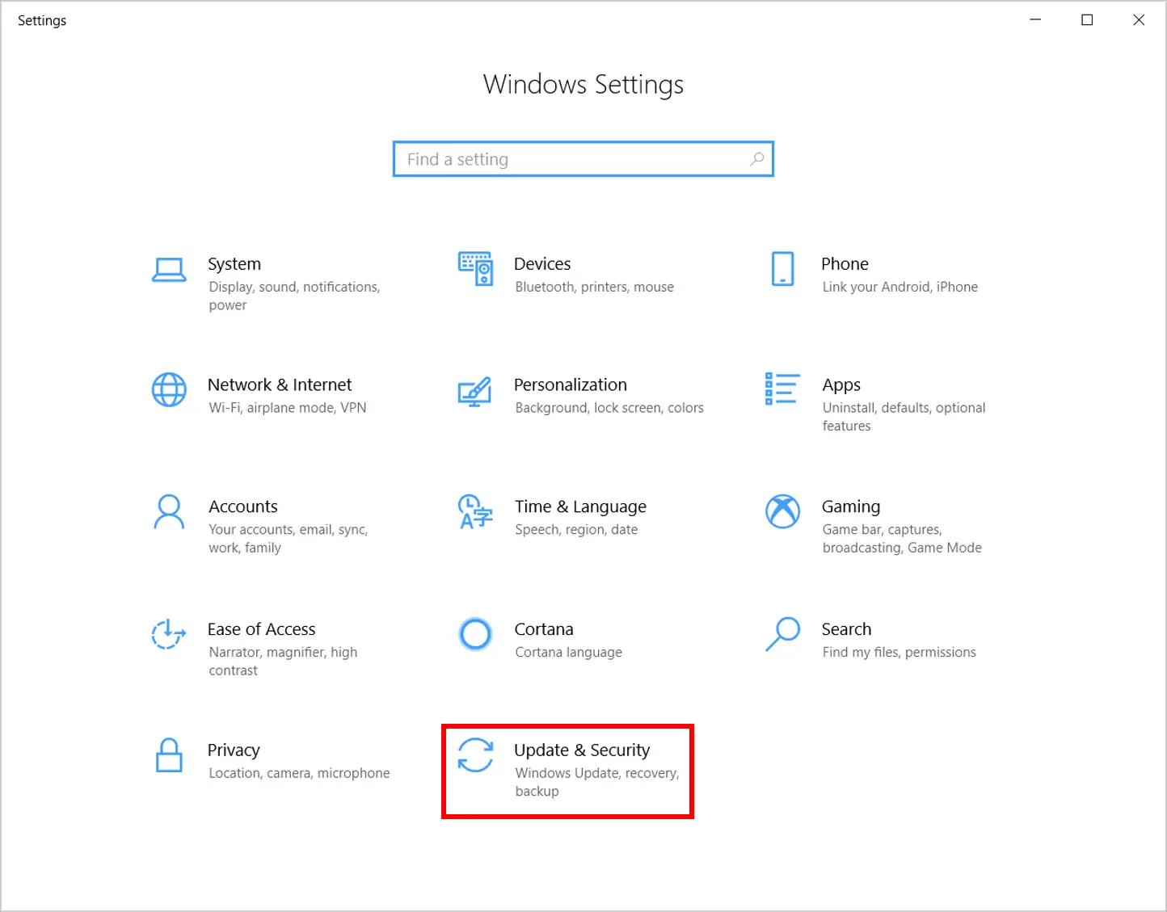Open the Search category magnifier icon
Screen dimensions: 1167x912
[782, 634]
